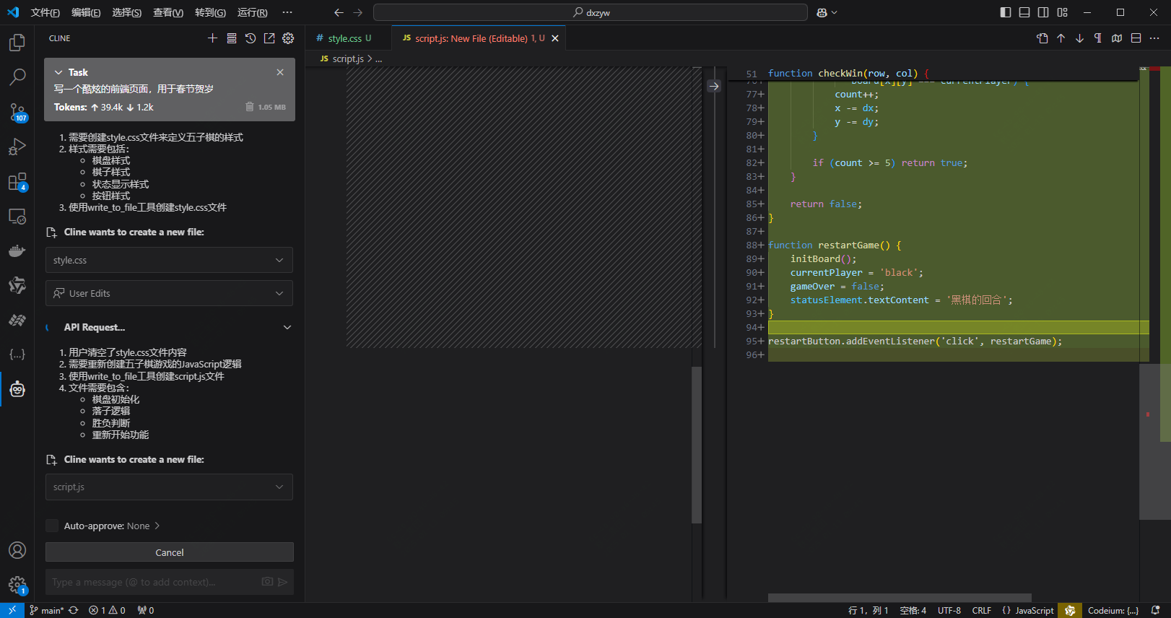Collapse the API Request section
The height and width of the screenshot is (618, 1171).
pos(287,327)
